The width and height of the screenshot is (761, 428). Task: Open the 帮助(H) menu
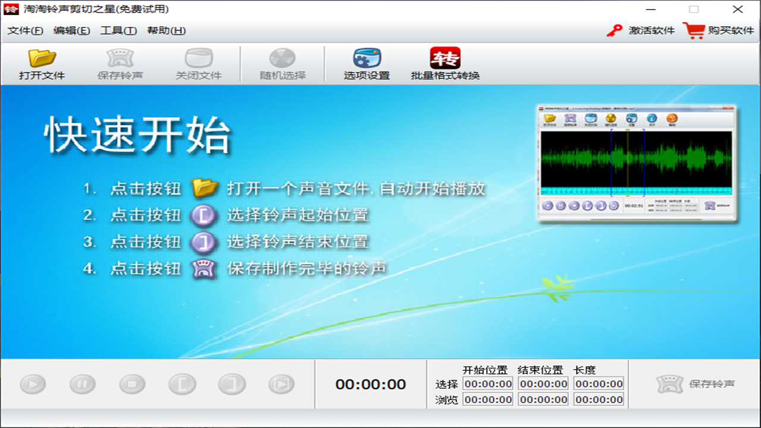pos(166,31)
